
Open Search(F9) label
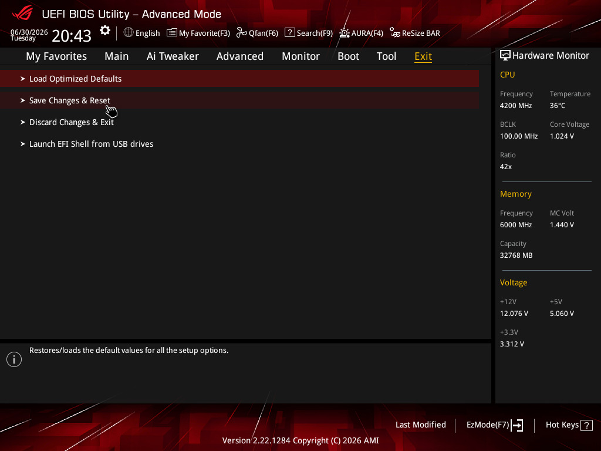pyautogui.click(x=315, y=33)
